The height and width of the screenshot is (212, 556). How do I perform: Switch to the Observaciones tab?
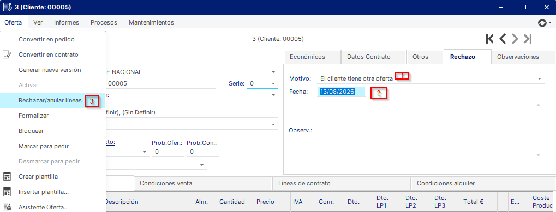[523, 57]
